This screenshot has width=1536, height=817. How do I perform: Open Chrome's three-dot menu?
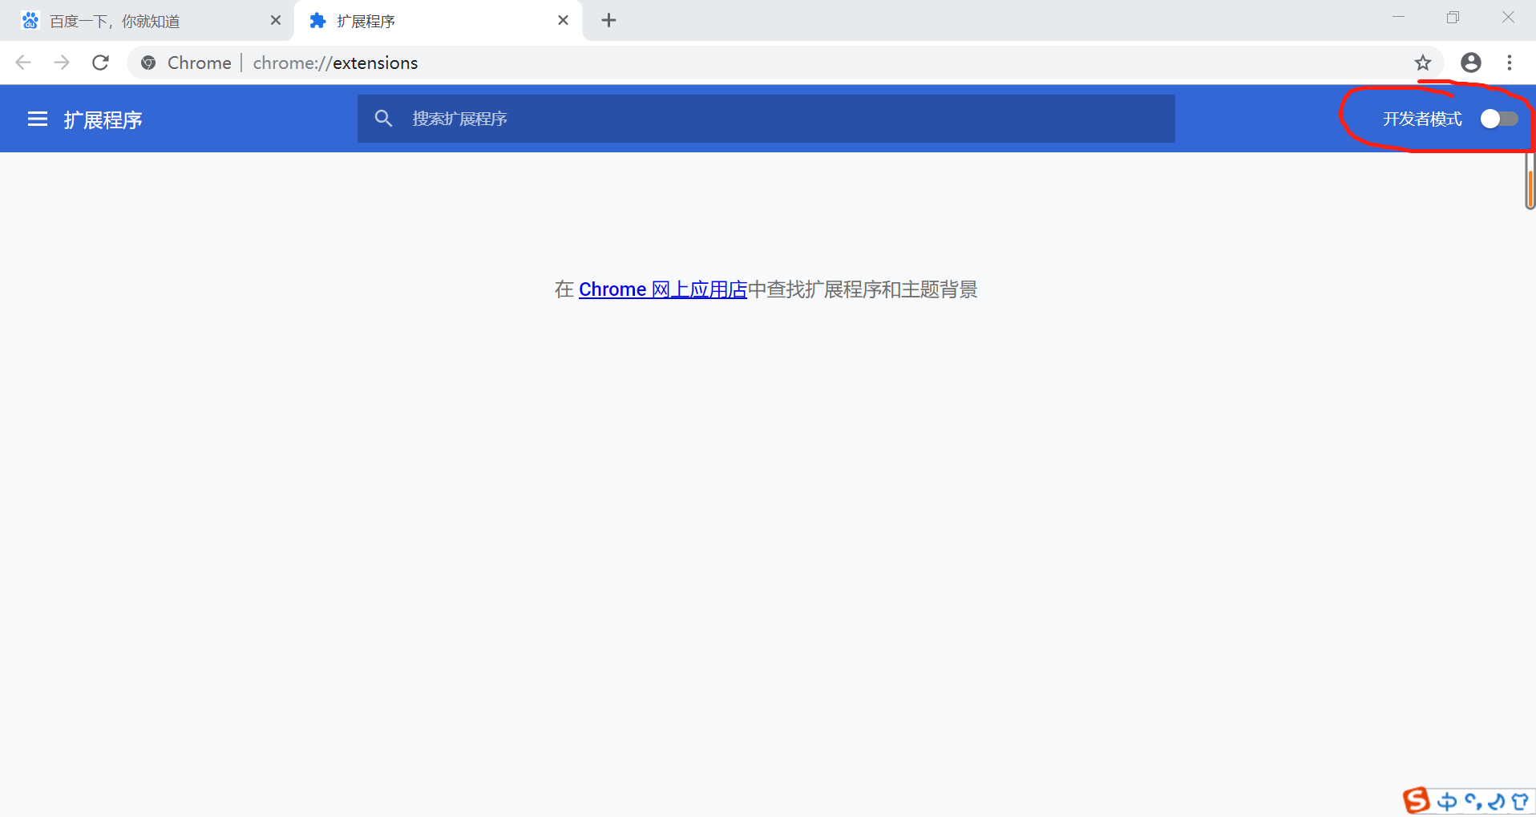(x=1510, y=63)
